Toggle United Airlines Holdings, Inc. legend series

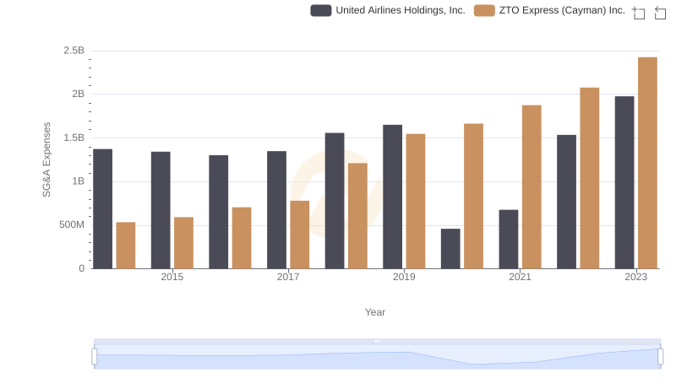(x=388, y=10)
